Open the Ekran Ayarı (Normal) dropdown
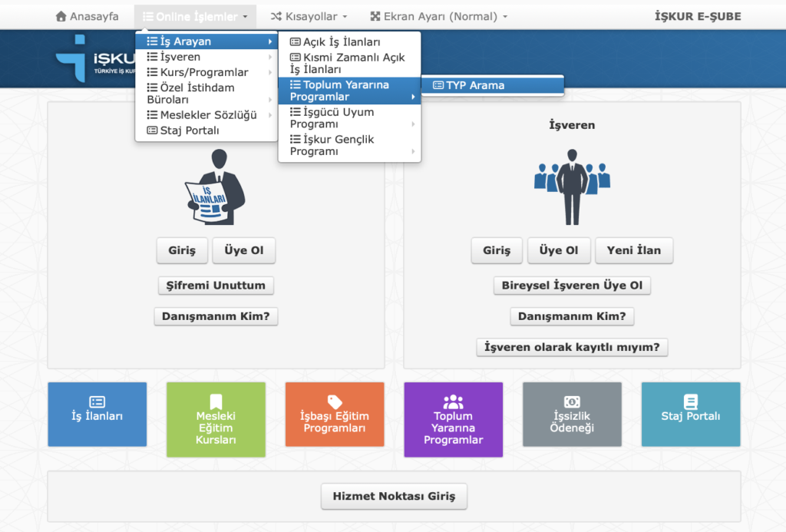 [438, 16]
